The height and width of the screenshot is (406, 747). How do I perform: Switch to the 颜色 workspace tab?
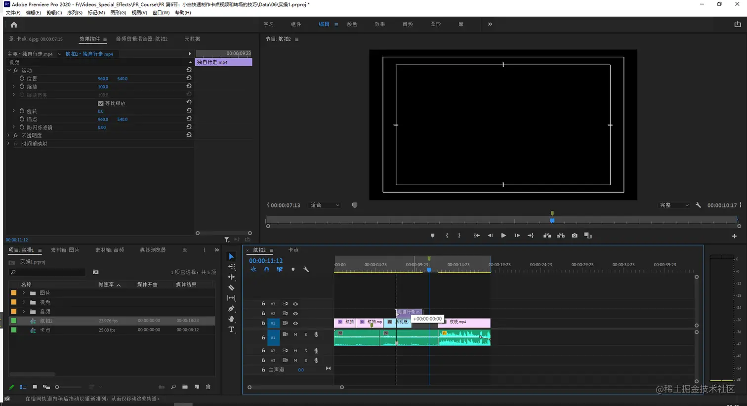pyautogui.click(x=352, y=24)
